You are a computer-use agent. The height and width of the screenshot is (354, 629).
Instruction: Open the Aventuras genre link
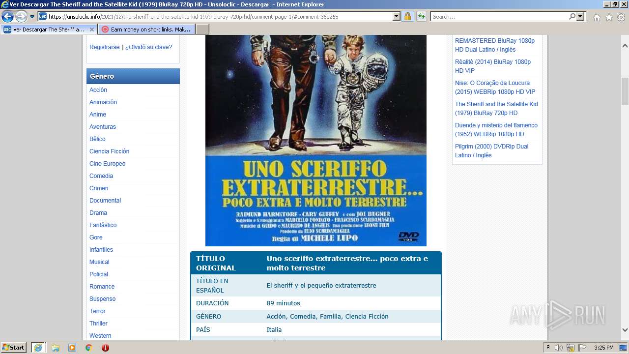tap(103, 127)
